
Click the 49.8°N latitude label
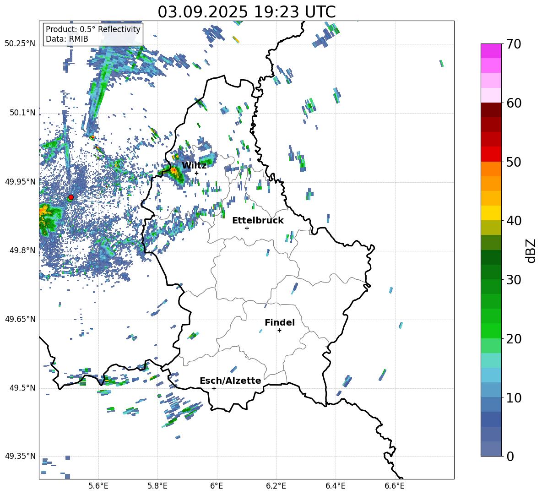coord(22,250)
